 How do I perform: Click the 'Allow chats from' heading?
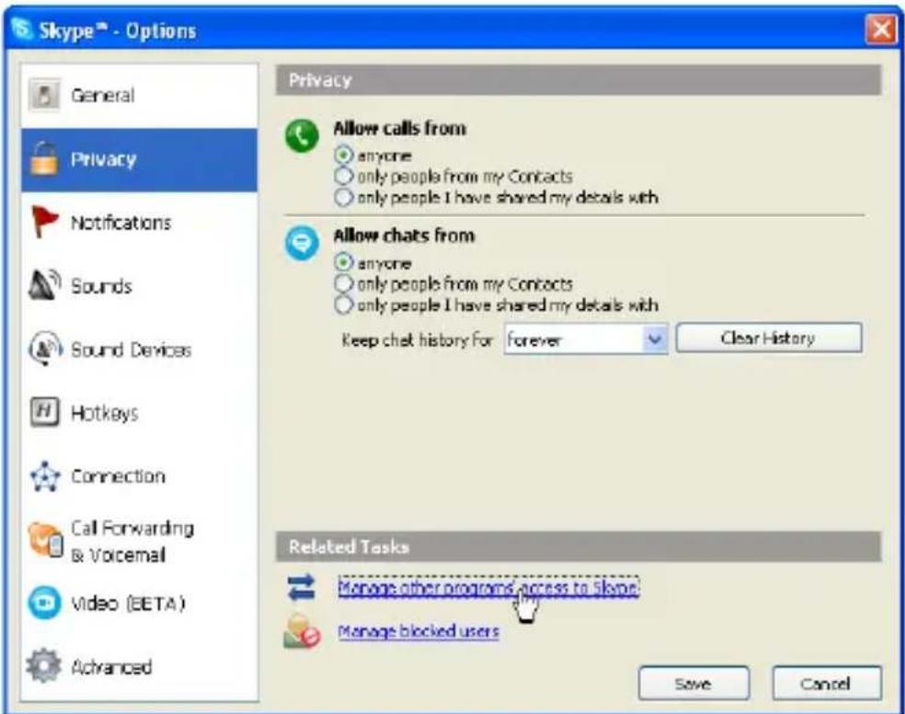click(405, 236)
